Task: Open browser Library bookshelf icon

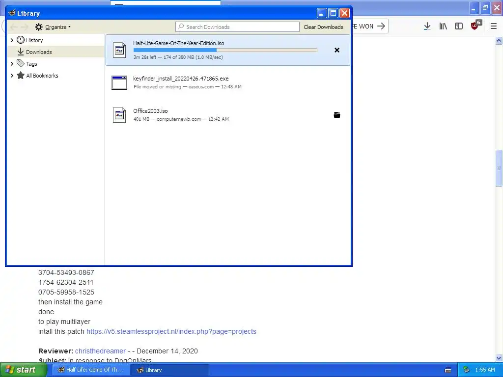Action: [x=443, y=27]
